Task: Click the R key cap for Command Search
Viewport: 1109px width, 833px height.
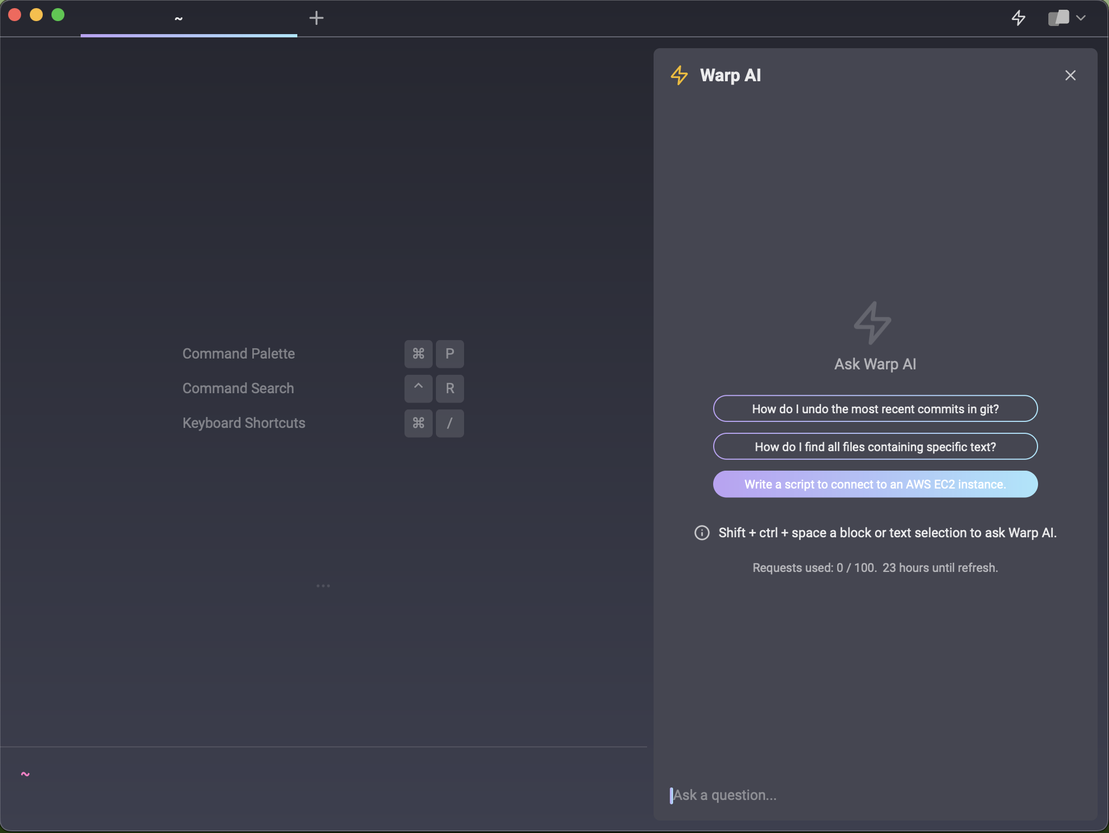Action: pos(450,388)
